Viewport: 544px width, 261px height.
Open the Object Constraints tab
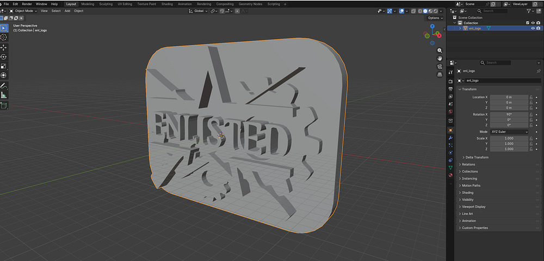[450, 160]
